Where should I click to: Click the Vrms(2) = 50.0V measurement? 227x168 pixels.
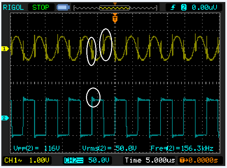pos(109,148)
